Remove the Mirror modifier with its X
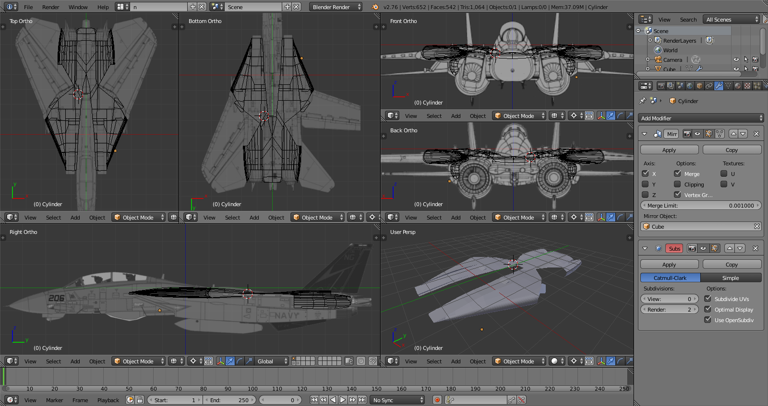Viewport: 768px width, 406px height. click(x=756, y=134)
